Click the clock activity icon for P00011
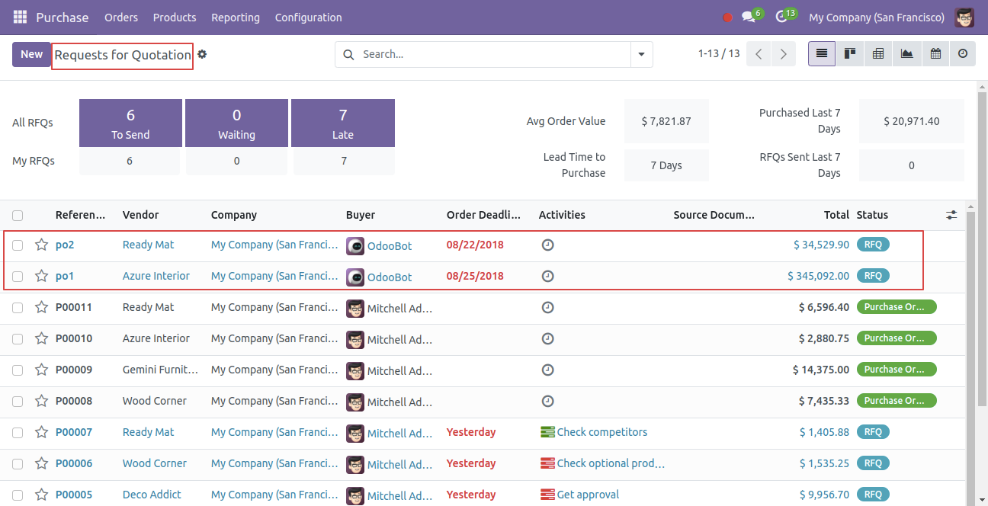988x506 pixels. (x=547, y=307)
